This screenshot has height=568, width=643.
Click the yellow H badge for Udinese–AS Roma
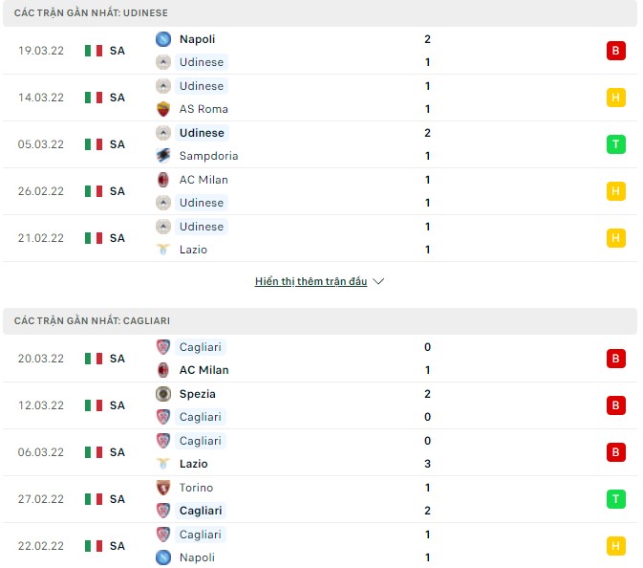click(615, 98)
